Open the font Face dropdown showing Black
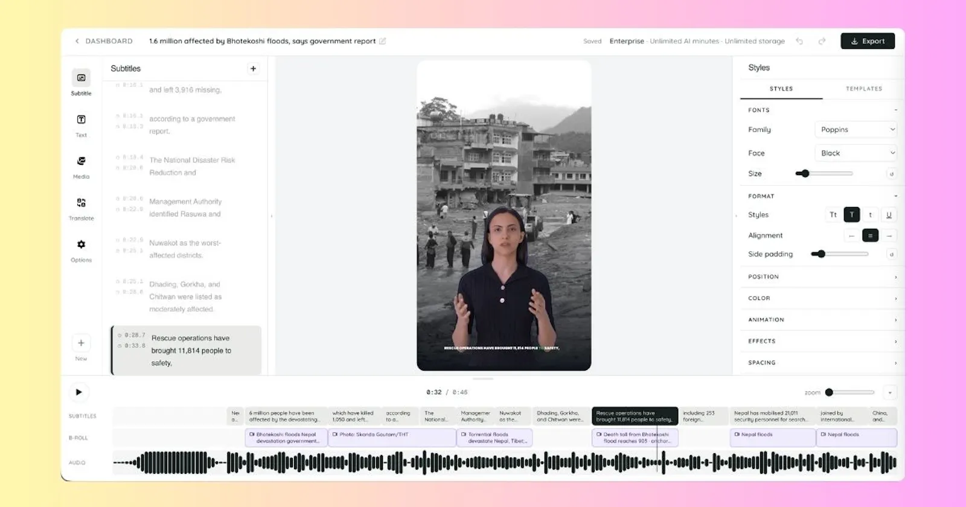 [856, 153]
